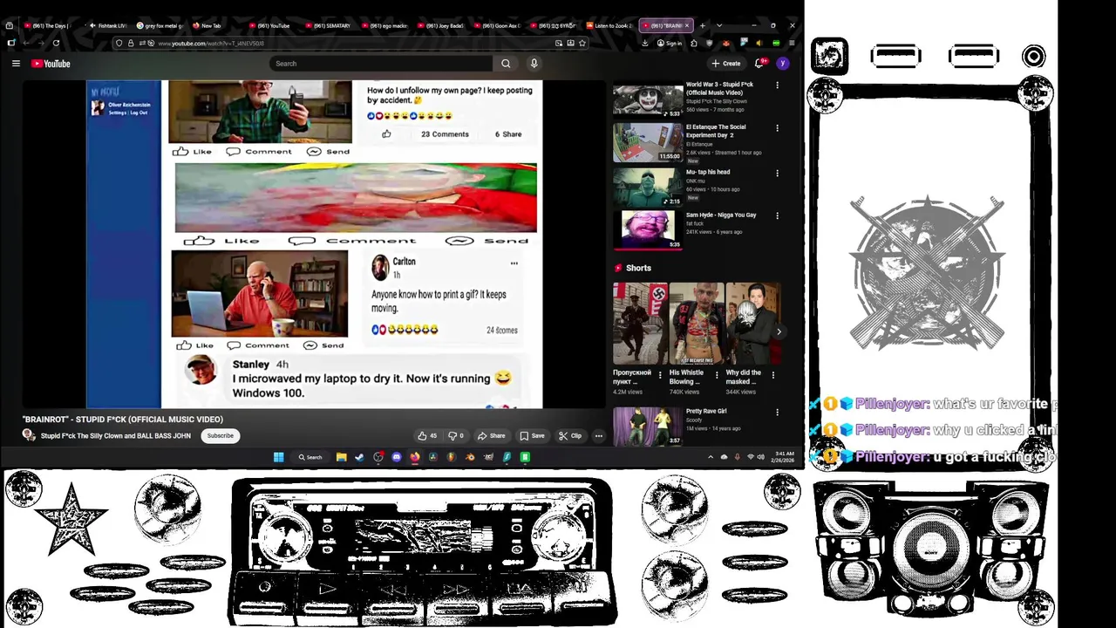Open options for Mu- tap his head
1116x628 pixels.
click(x=777, y=173)
